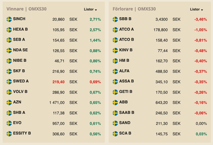Click the -3,46% change for SBB B
Screen dimensions: 213x145
coord(200,19)
